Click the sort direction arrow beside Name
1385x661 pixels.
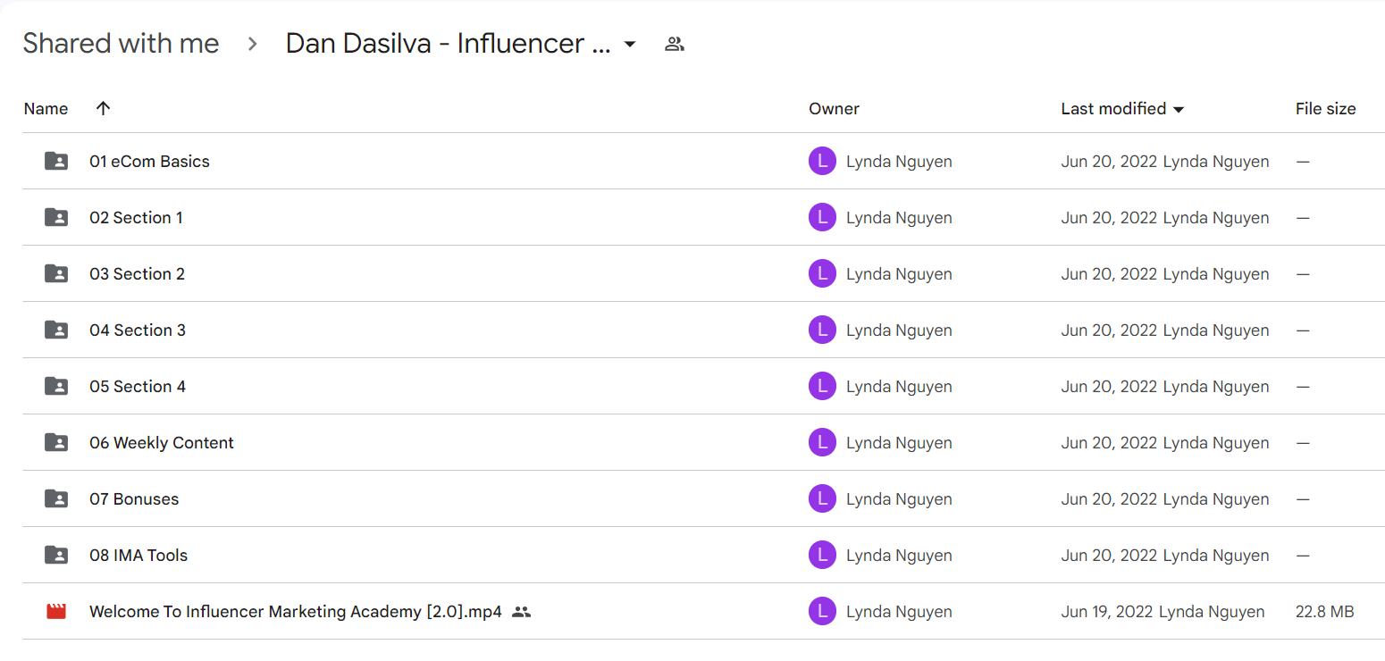click(103, 108)
